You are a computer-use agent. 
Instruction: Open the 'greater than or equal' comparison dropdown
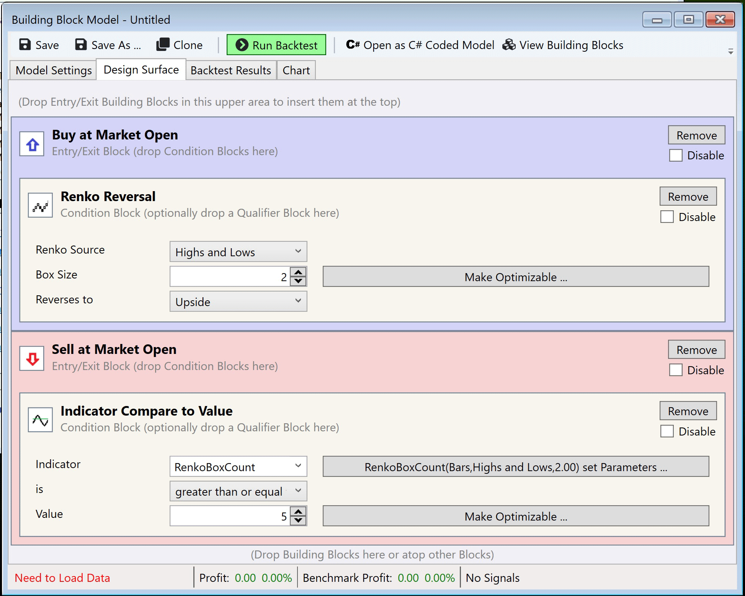pyautogui.click(x=238, y=491)
